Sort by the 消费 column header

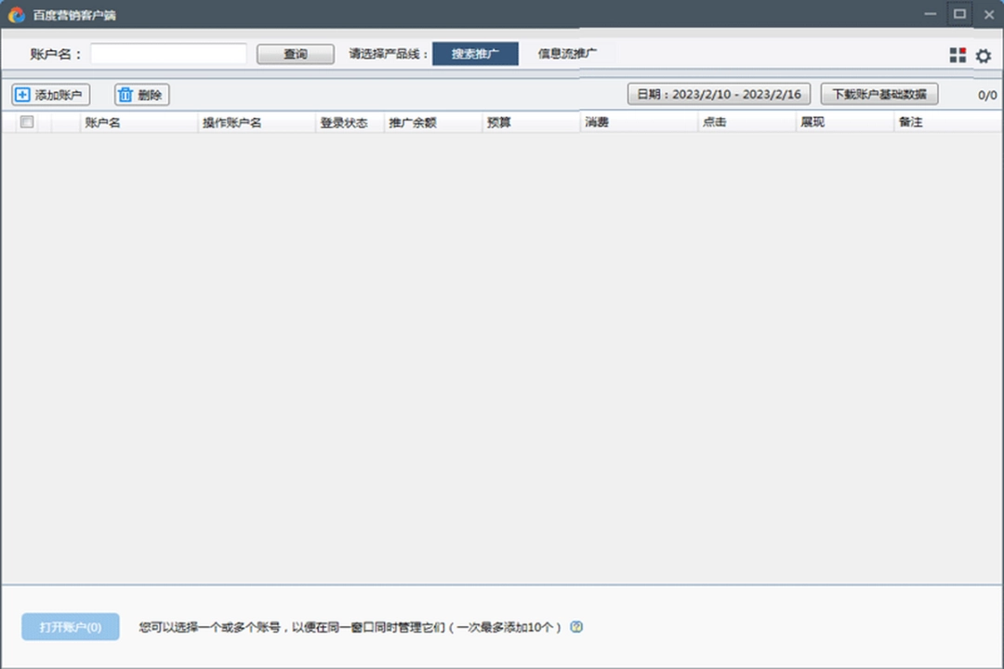pos(595,121)
